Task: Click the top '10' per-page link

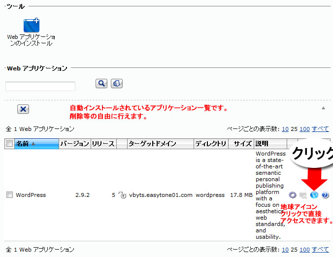Action: pyautogui.click(x=285, y=129)
